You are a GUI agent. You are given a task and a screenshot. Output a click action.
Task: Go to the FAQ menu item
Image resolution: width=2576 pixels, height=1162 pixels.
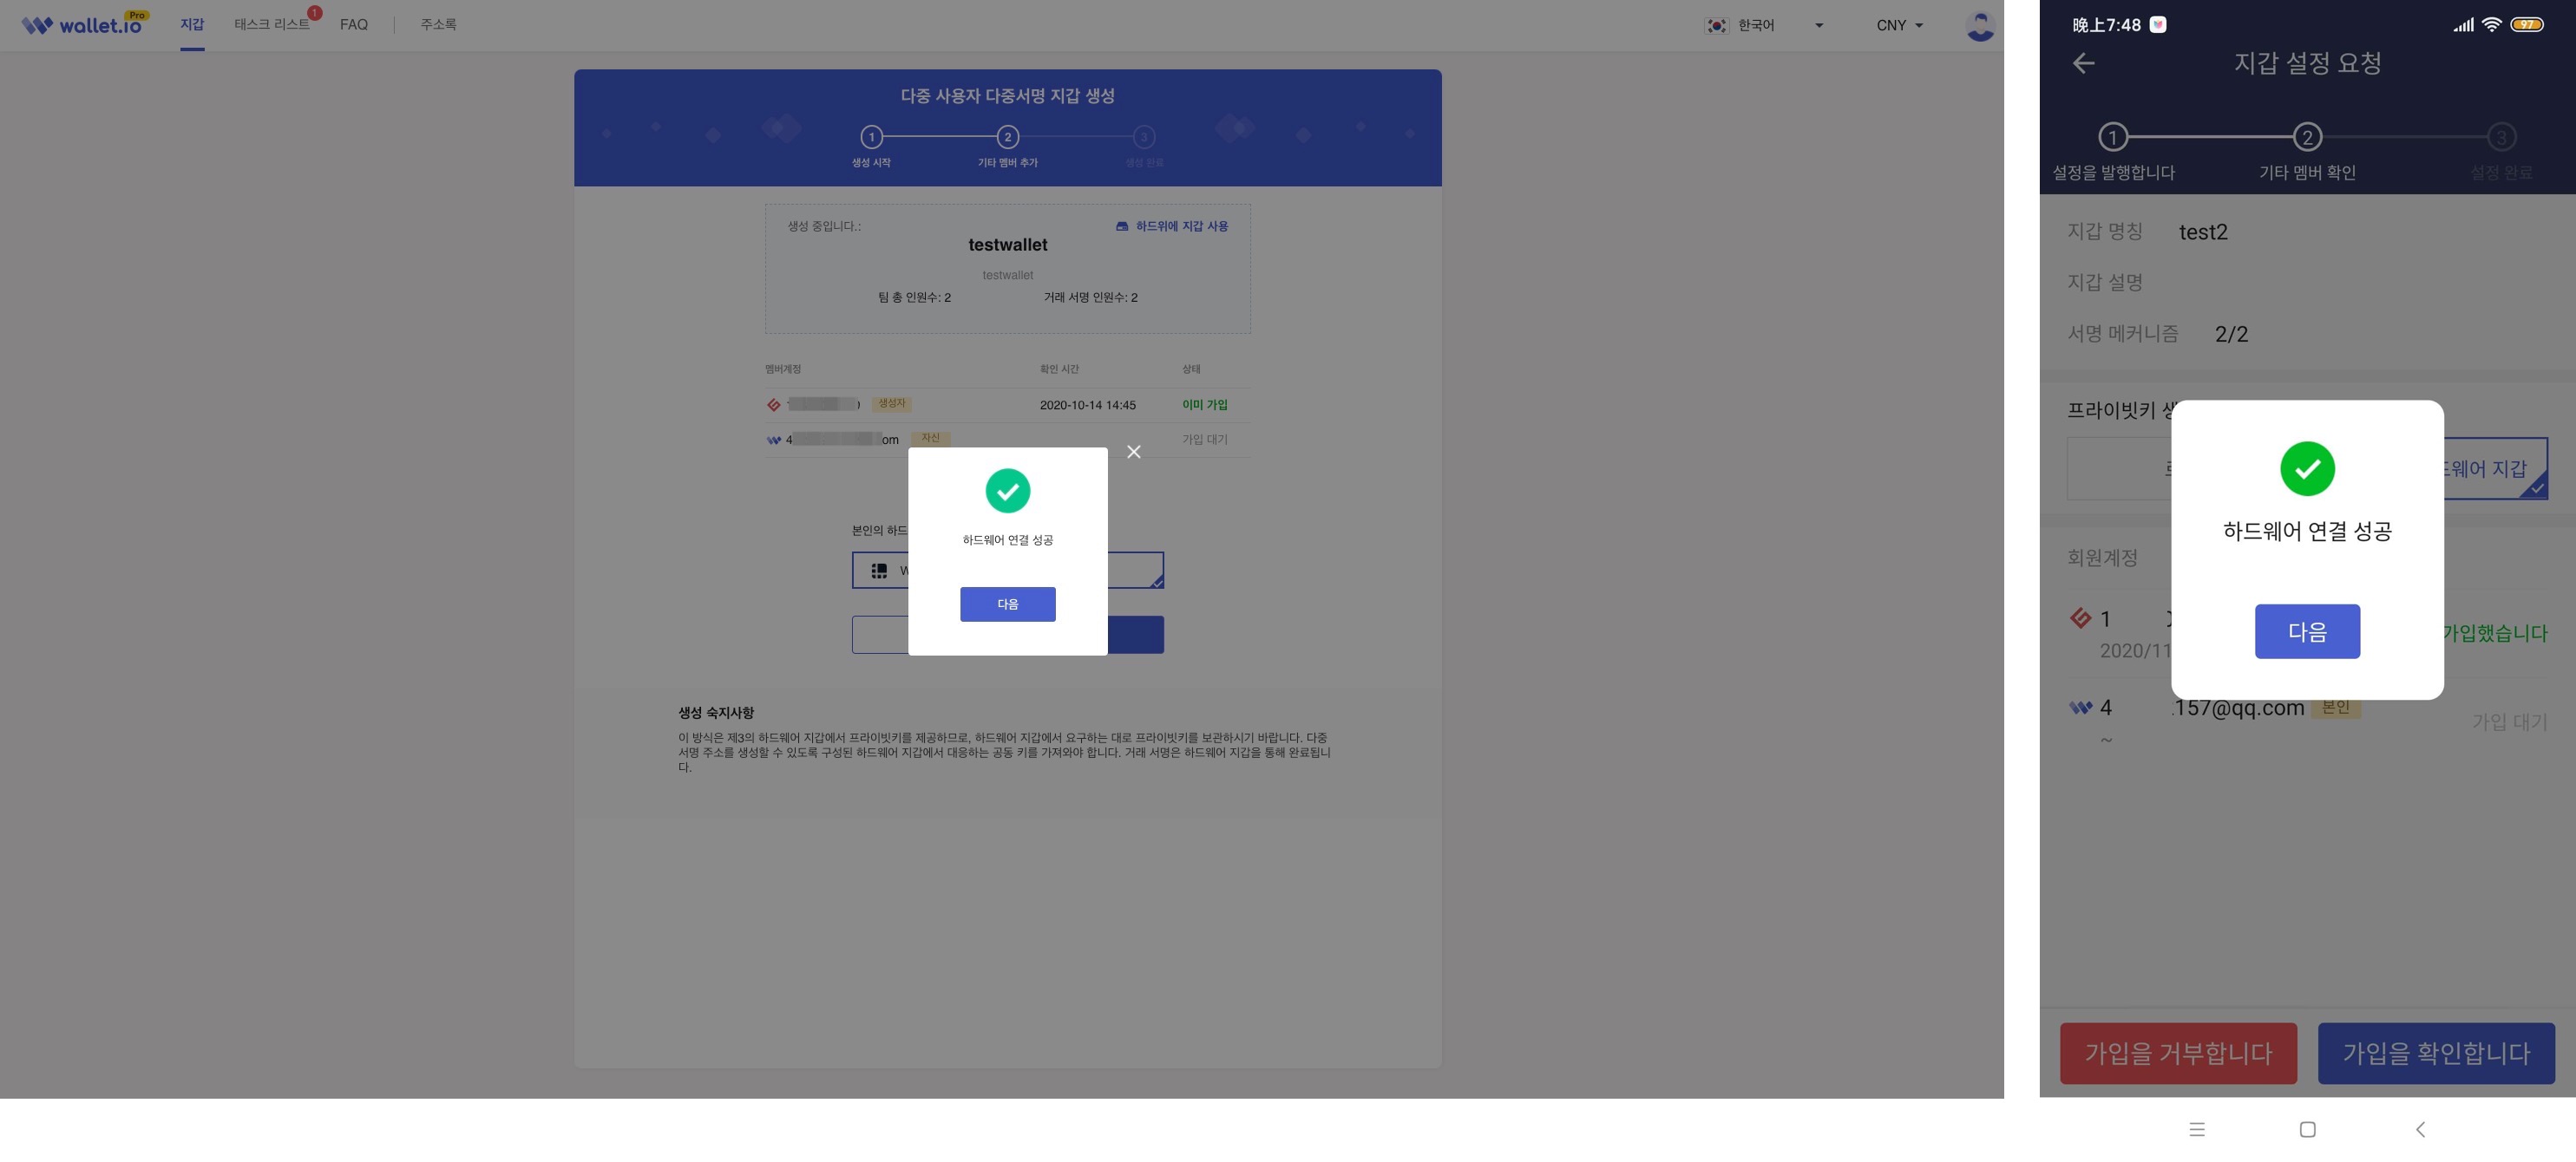[354, 24]
